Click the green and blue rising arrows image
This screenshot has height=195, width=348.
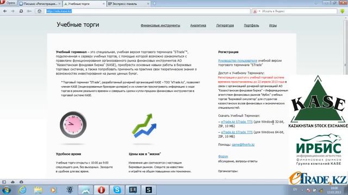145,125
